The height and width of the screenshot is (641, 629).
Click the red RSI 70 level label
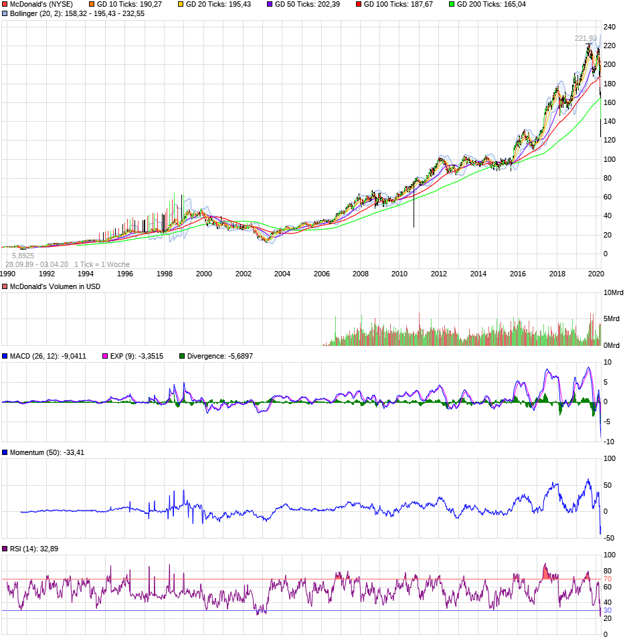point(608,579)
